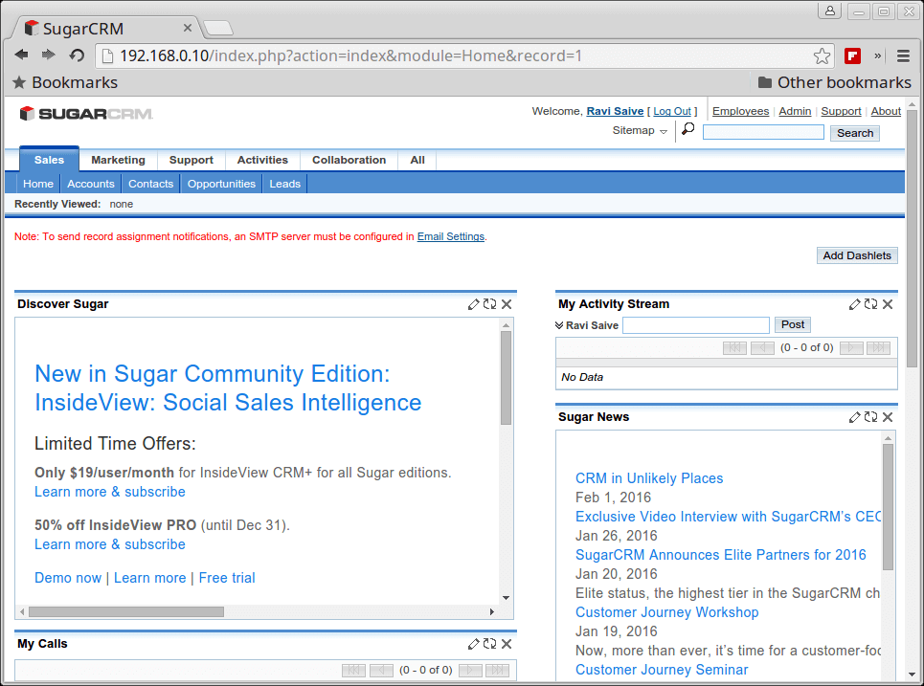Switch to Activities tab
Screen dimensions: 924x686
(x=262, y=160)
